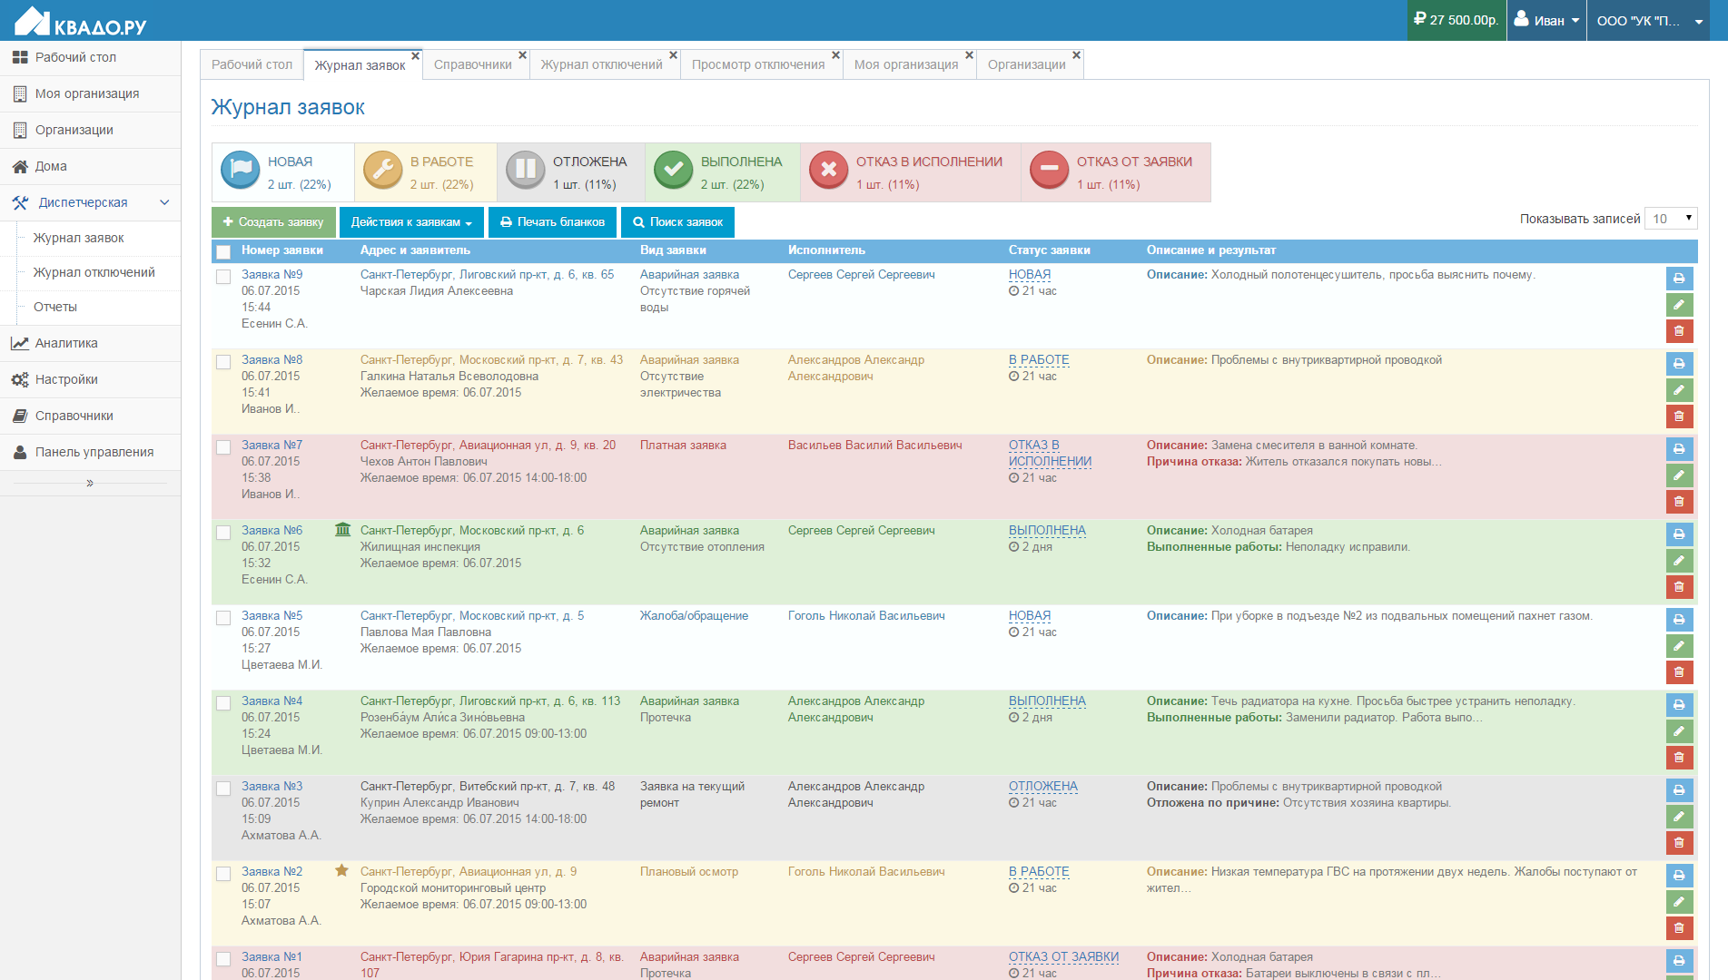Open the КВАДО.РУ logo home
Image resolution: width=1728 pixels, height=980 pixels.
pos(81,21)
